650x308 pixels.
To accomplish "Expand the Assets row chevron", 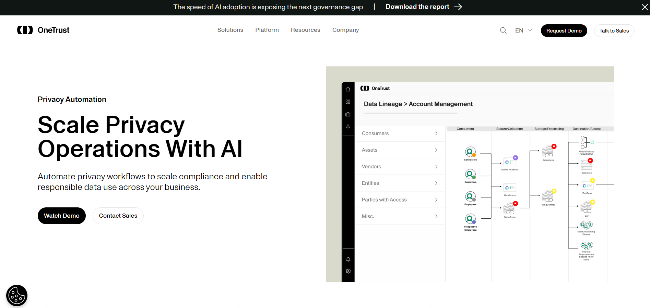I will coord(436,150).
